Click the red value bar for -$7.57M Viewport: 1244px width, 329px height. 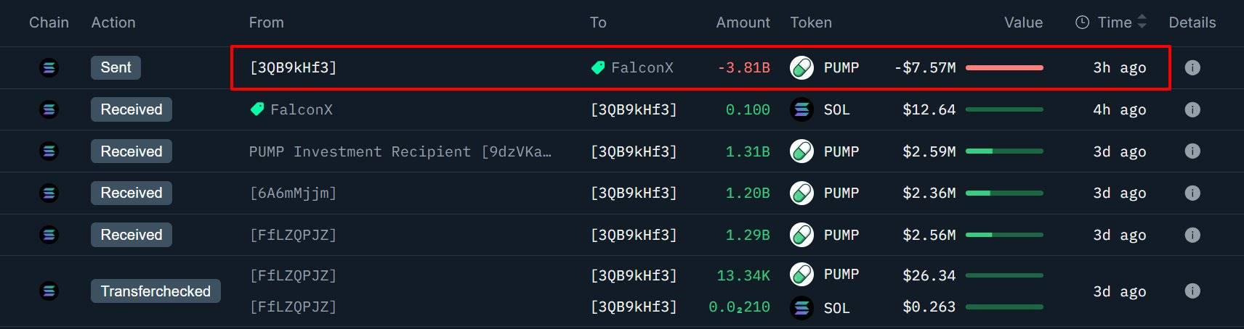pyautogui.click(x=1004, y=67)
